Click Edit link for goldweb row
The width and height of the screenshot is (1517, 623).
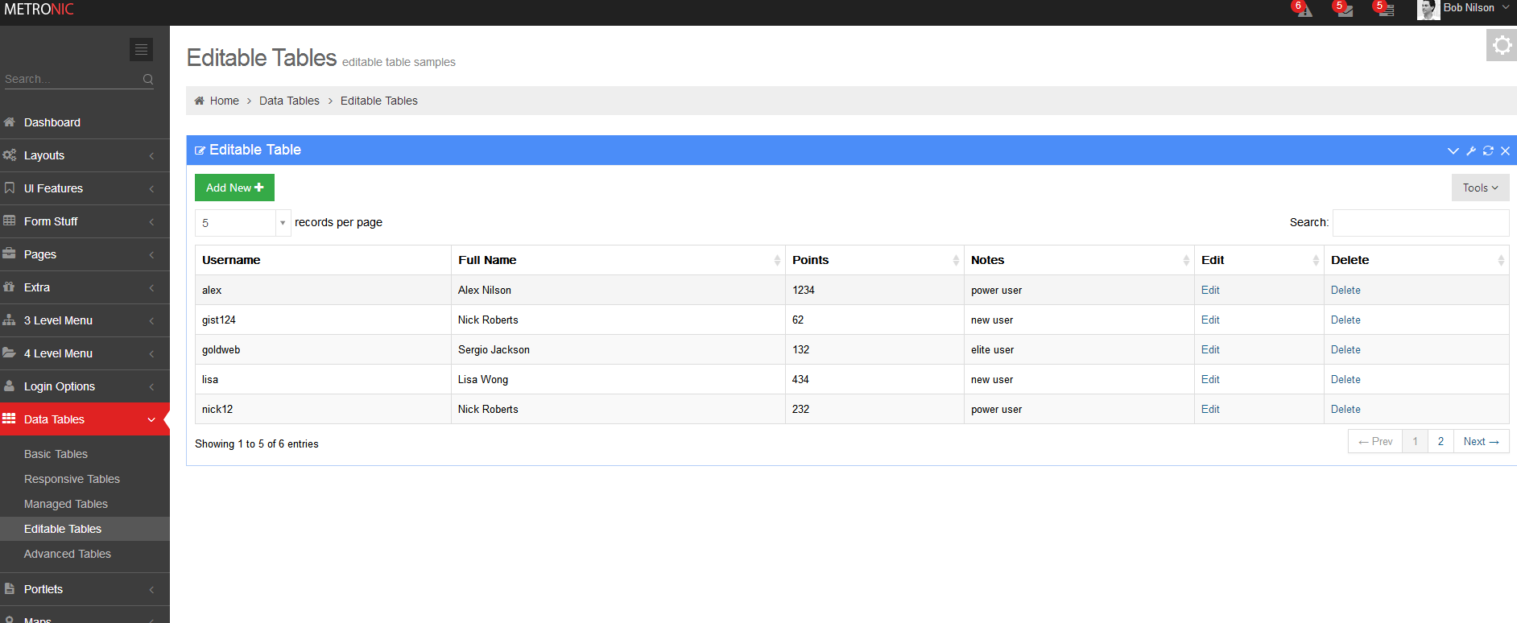(x=1210, y=349)
